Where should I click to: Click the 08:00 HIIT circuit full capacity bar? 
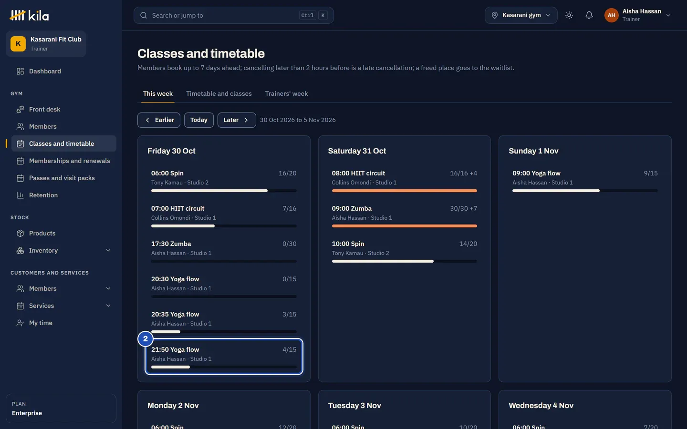[x=405, y=191]
